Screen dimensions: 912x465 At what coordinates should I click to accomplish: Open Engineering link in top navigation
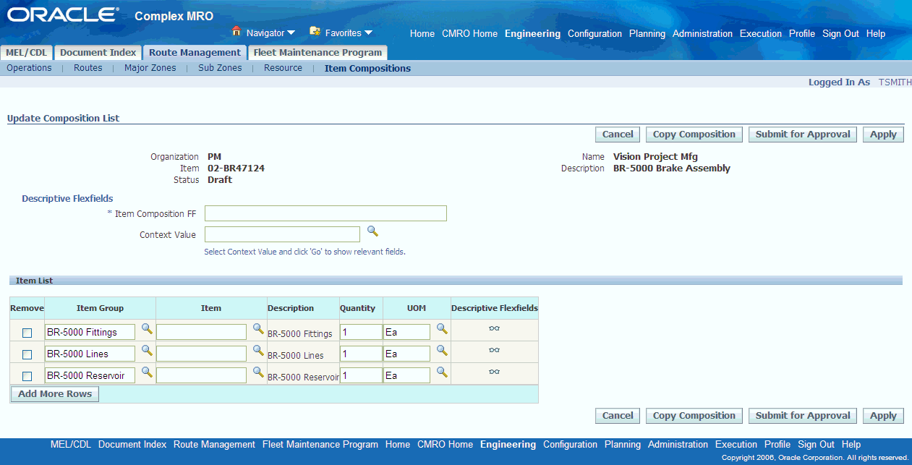tap(532, 34)
